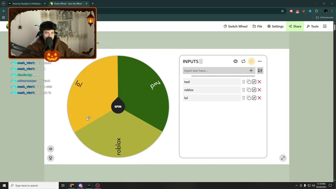Uncheck the twd input checkbox
Image resolution: width=336 pixels, height=189 pixels.
click(254, 82)
